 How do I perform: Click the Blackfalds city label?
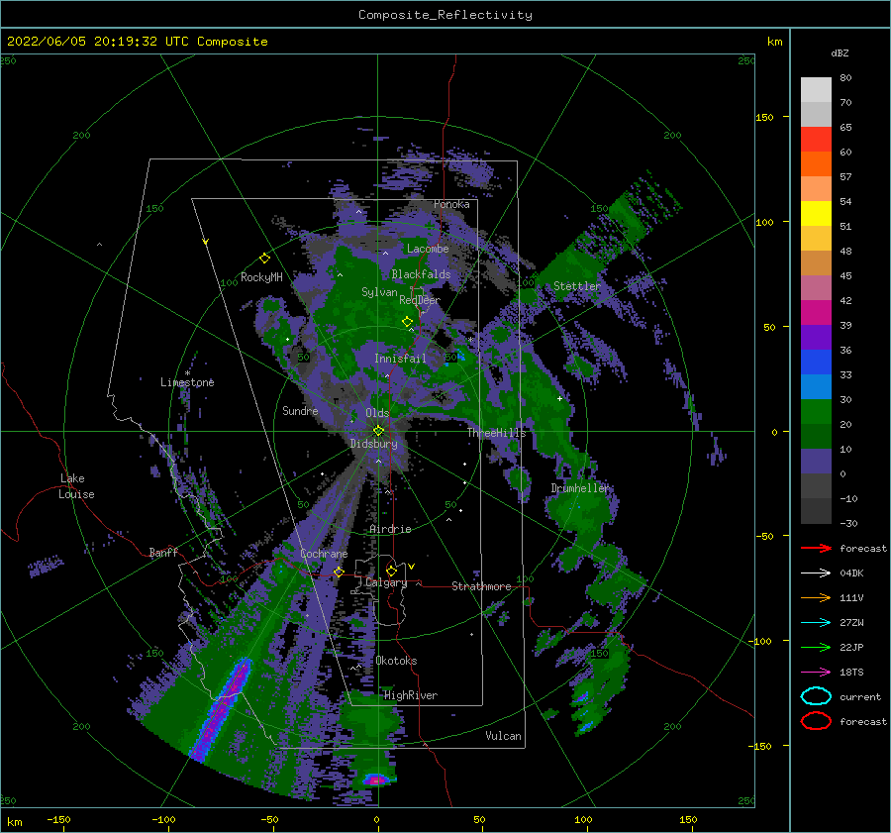coord(421,274)
